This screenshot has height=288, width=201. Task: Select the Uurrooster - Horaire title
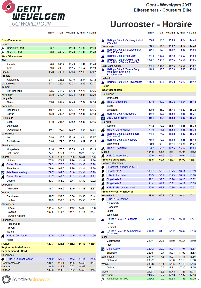(x=151, y=24)
